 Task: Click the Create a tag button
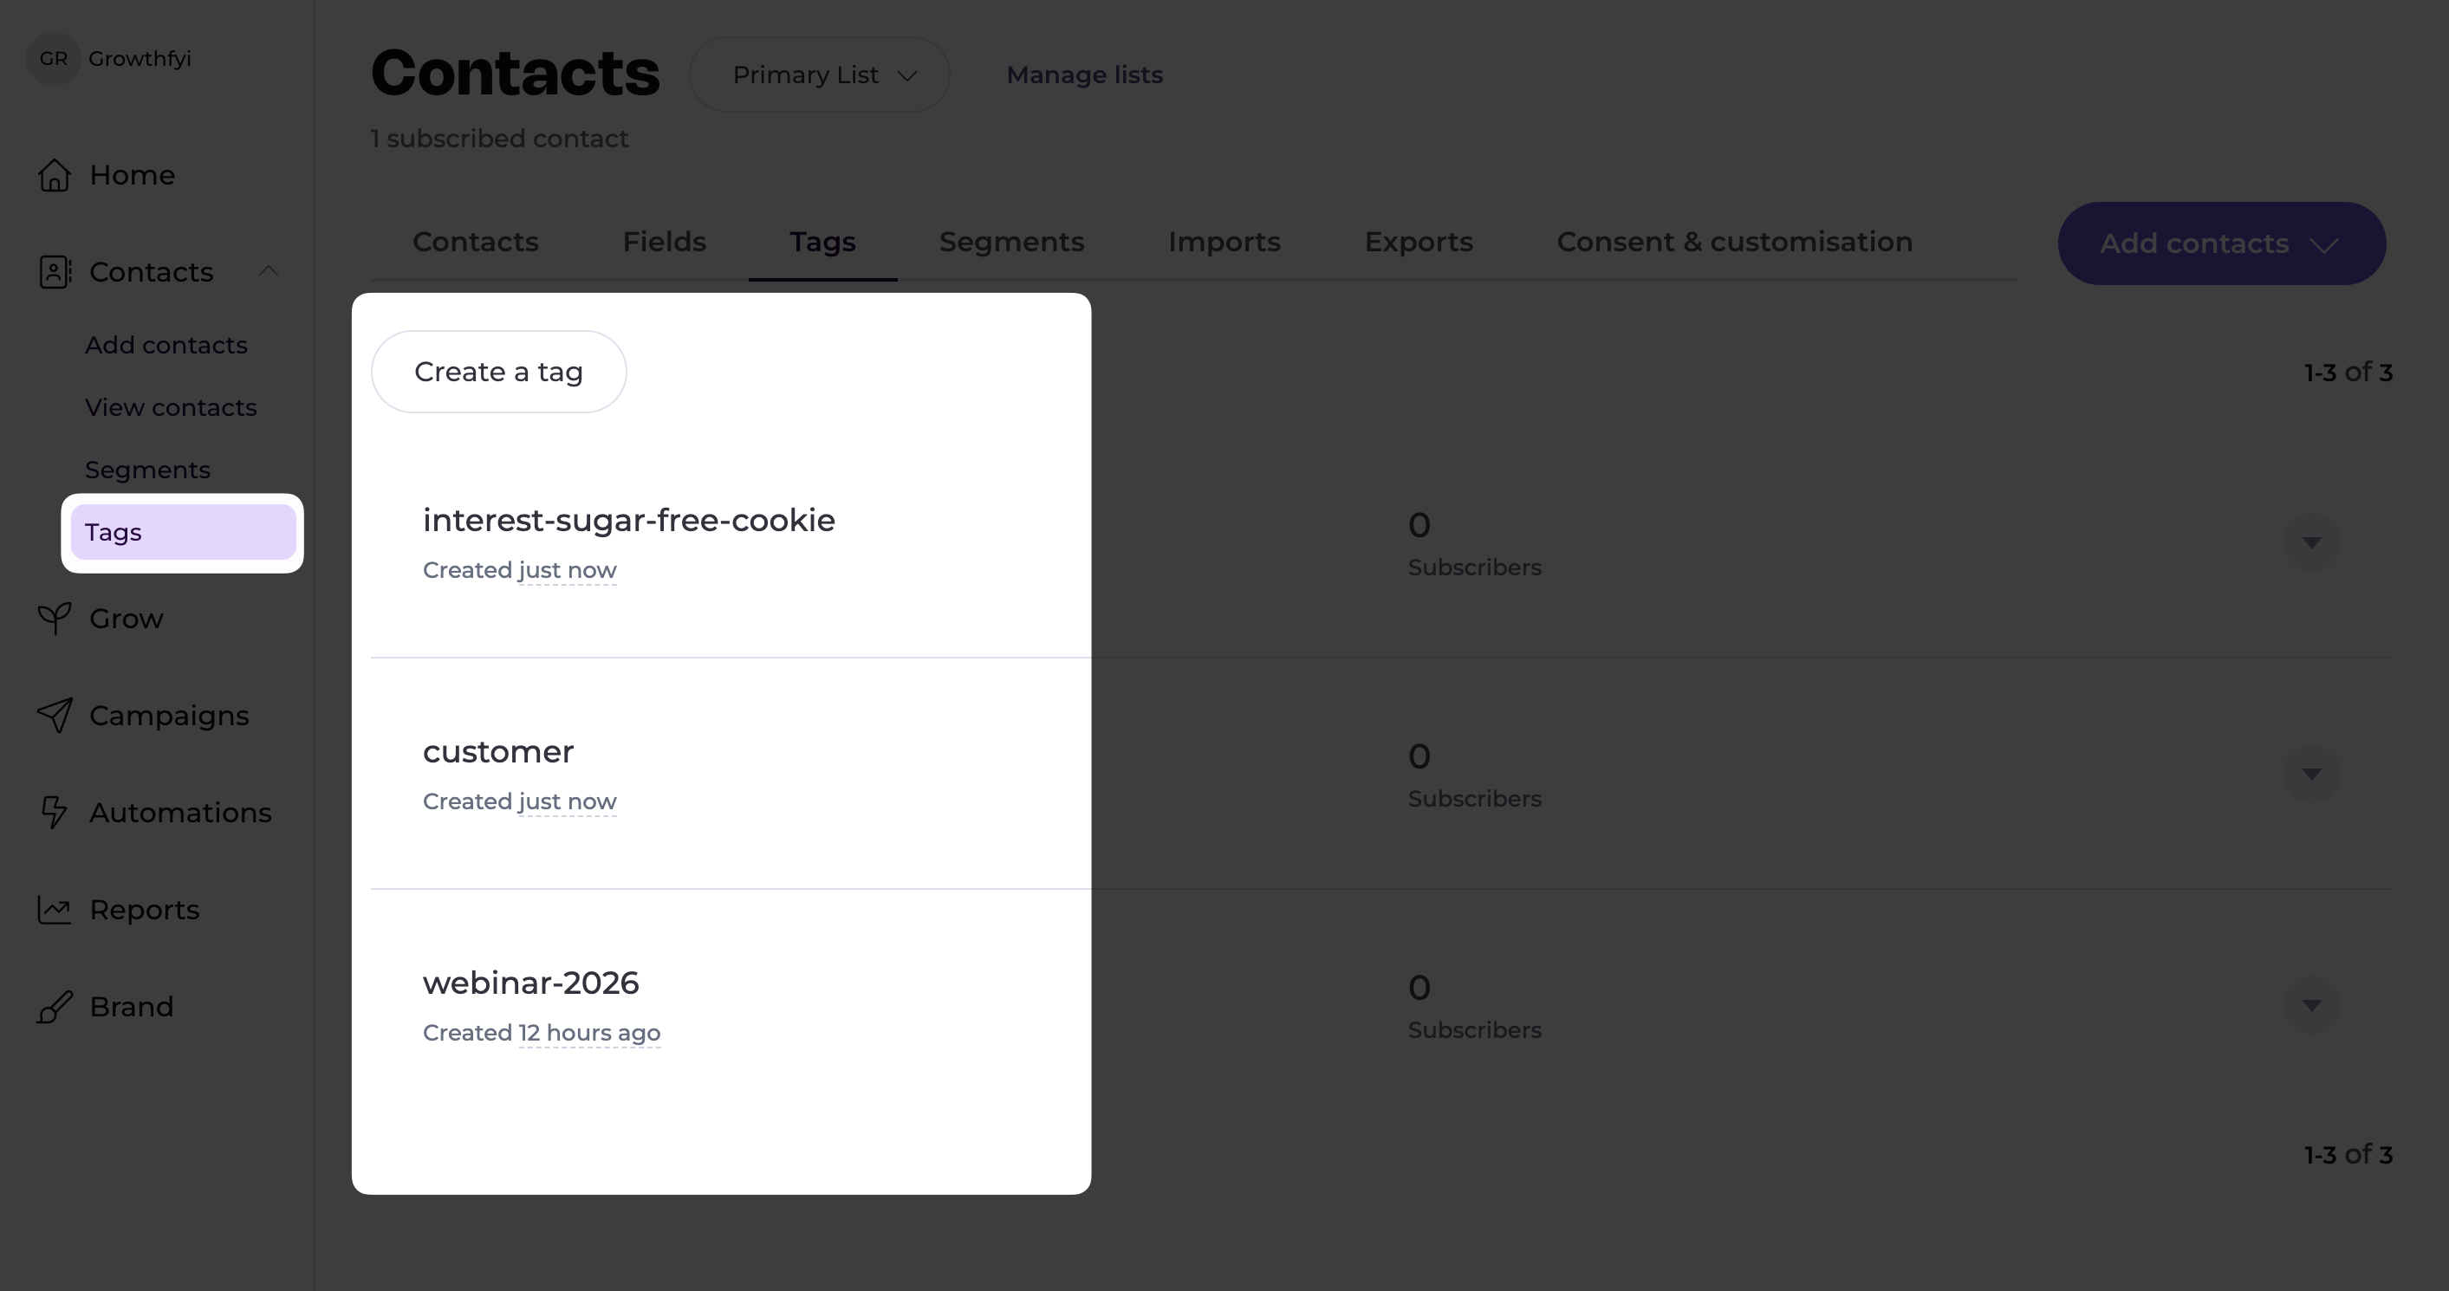pyautogui.click(x=498, y=372)
